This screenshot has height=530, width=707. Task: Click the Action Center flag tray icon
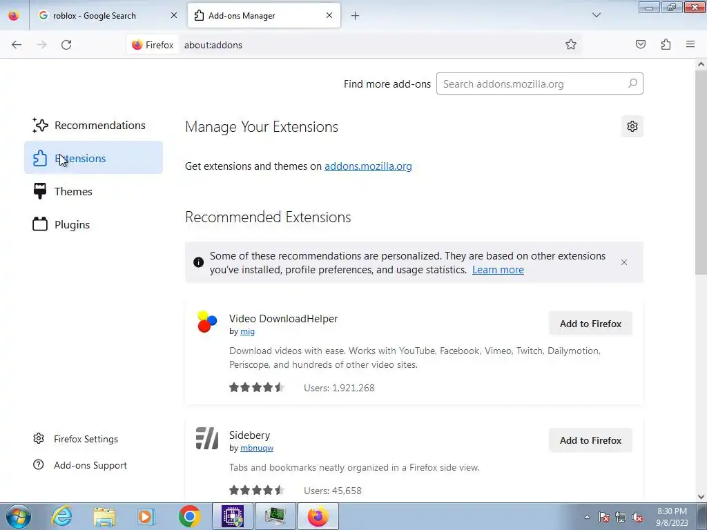604,518
